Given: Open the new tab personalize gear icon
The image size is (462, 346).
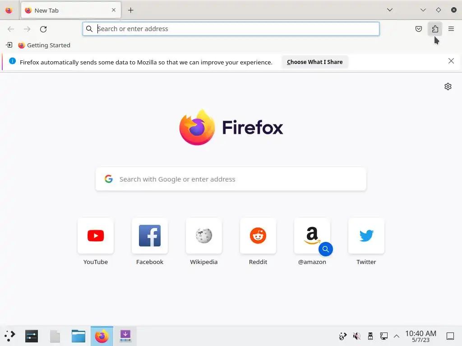Looking at the screenshot, I should 448,86.
